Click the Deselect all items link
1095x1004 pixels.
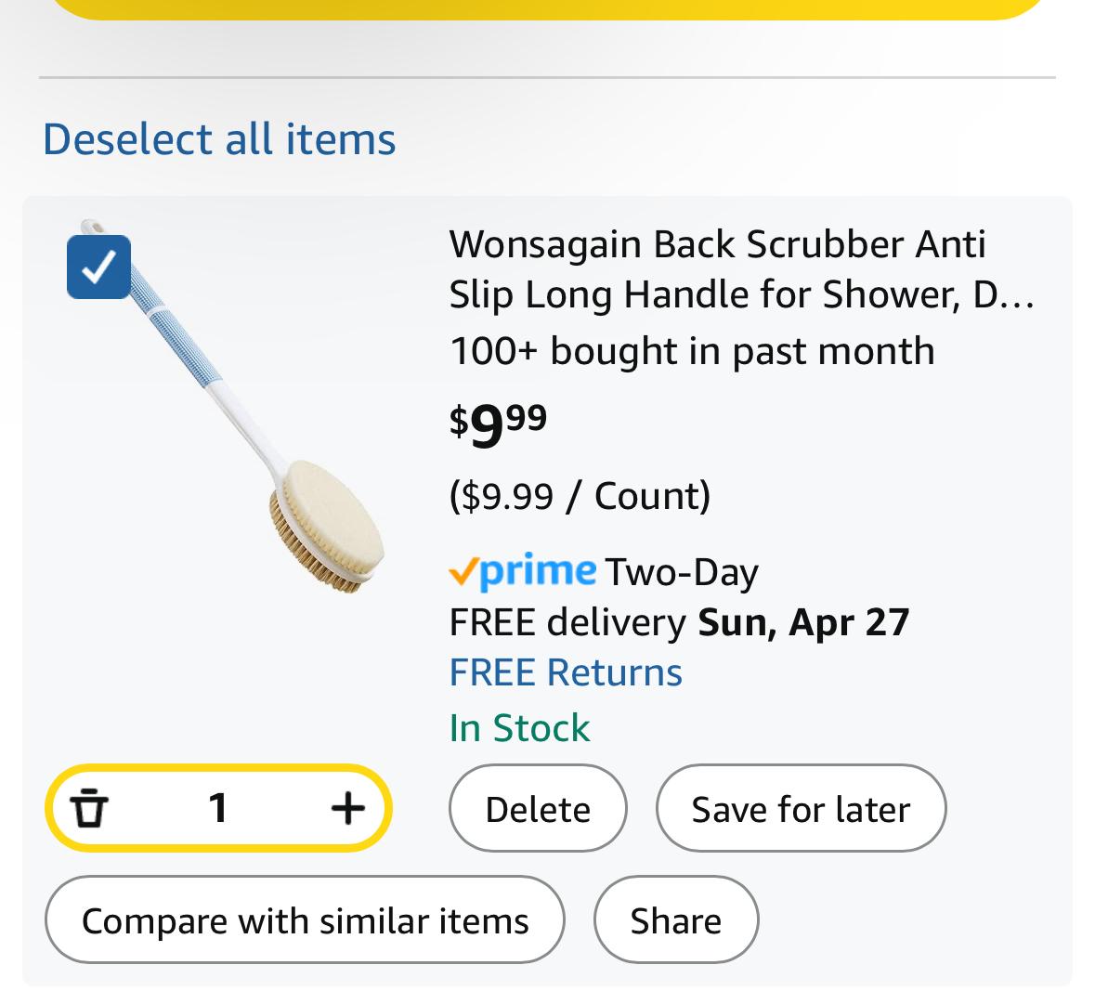tap(219, 139)
